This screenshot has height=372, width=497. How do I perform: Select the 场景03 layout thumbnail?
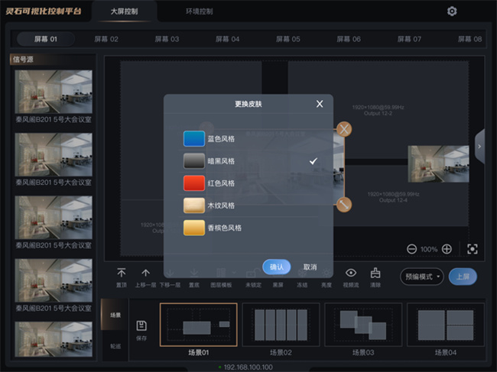tap(363, 325)
